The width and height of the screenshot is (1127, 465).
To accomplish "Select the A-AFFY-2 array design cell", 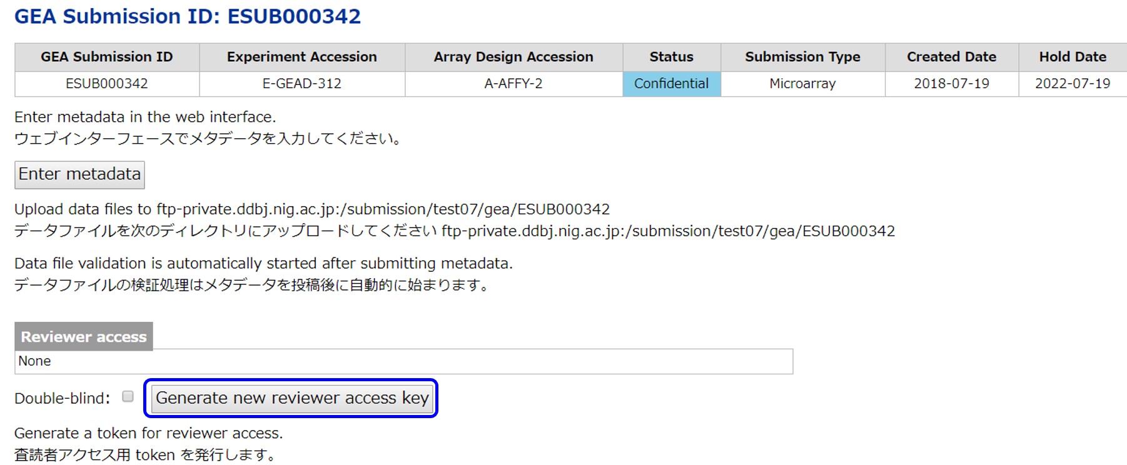I will click(x=513, y=84).
